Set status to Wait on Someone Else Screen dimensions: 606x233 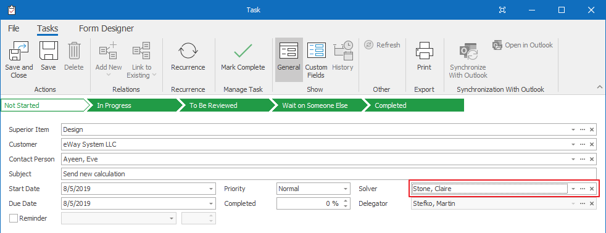319,105
